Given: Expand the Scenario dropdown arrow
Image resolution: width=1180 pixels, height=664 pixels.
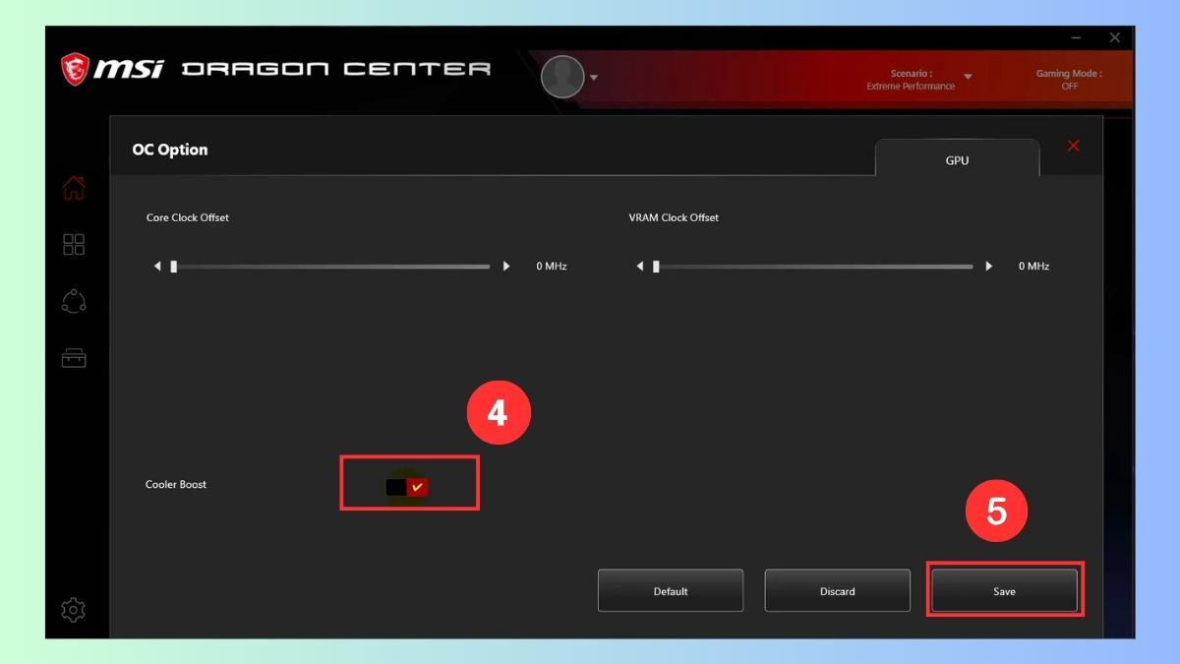Looking at the screenshot, I should point(968,77).
